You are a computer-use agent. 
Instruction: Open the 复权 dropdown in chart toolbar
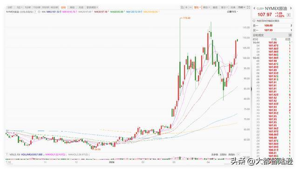(197, 7)
